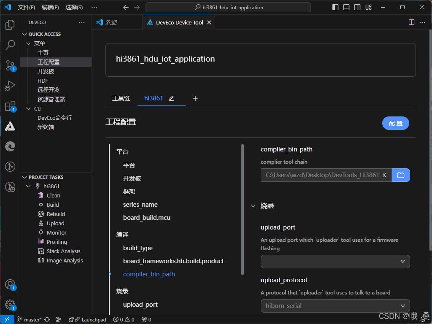This screenshot has height=324, width=432.
Task: Go forward with navigation arrow
Action: (x=137, y=8)
